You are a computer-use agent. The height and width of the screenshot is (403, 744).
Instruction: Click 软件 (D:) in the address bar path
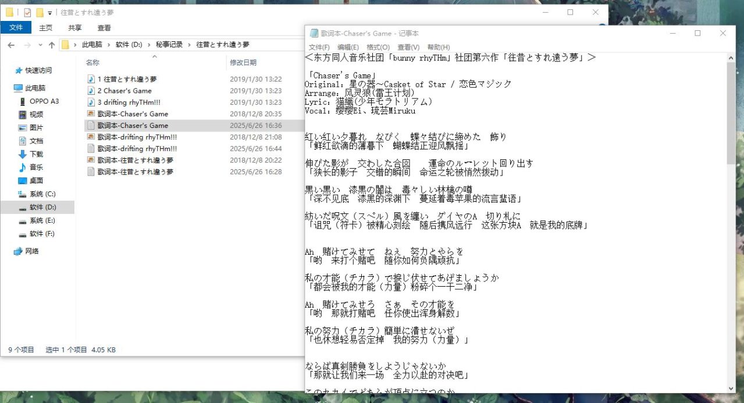129,45
